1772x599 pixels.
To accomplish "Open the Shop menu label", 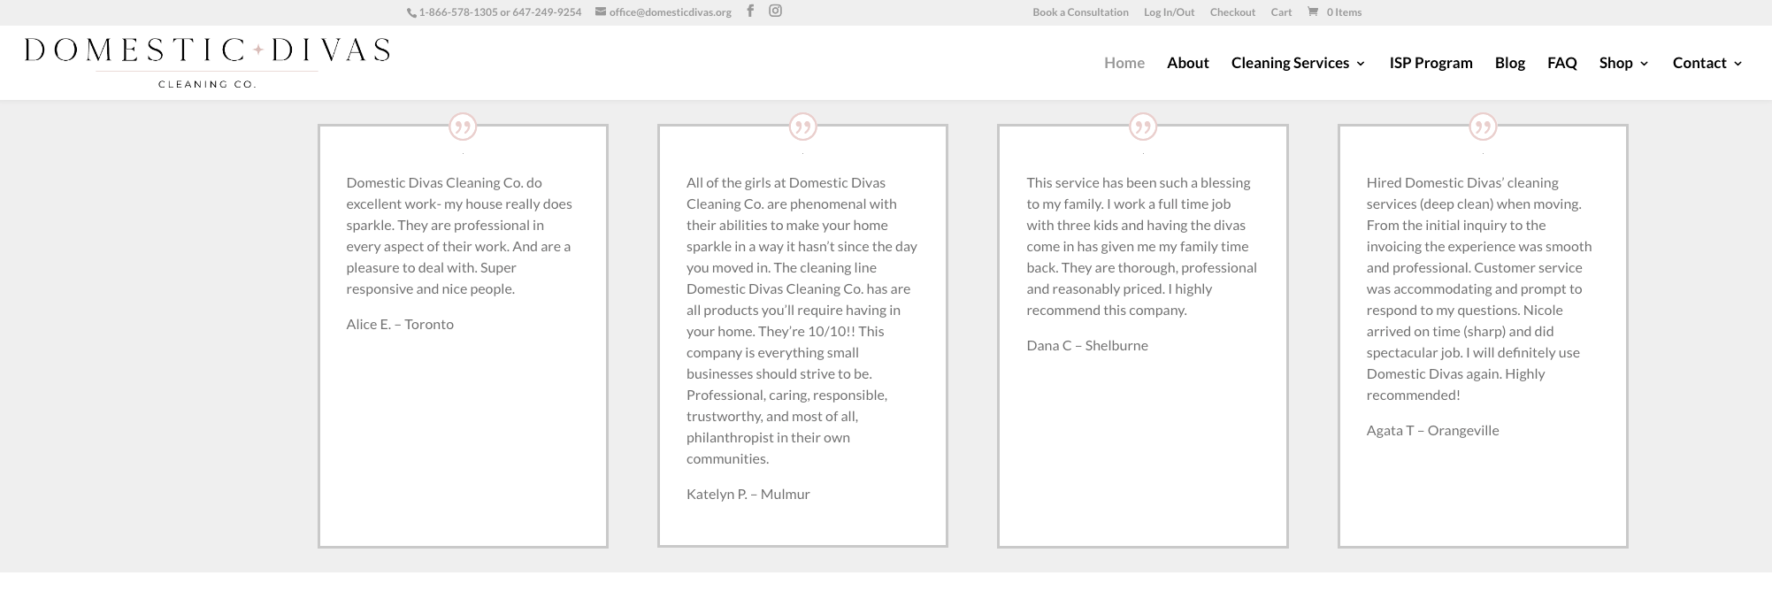I will [x=1615, y=63].
